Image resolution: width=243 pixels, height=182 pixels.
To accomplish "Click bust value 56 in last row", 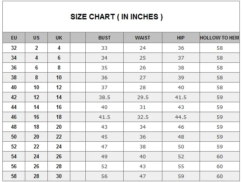I will click(x=104, y=176).
